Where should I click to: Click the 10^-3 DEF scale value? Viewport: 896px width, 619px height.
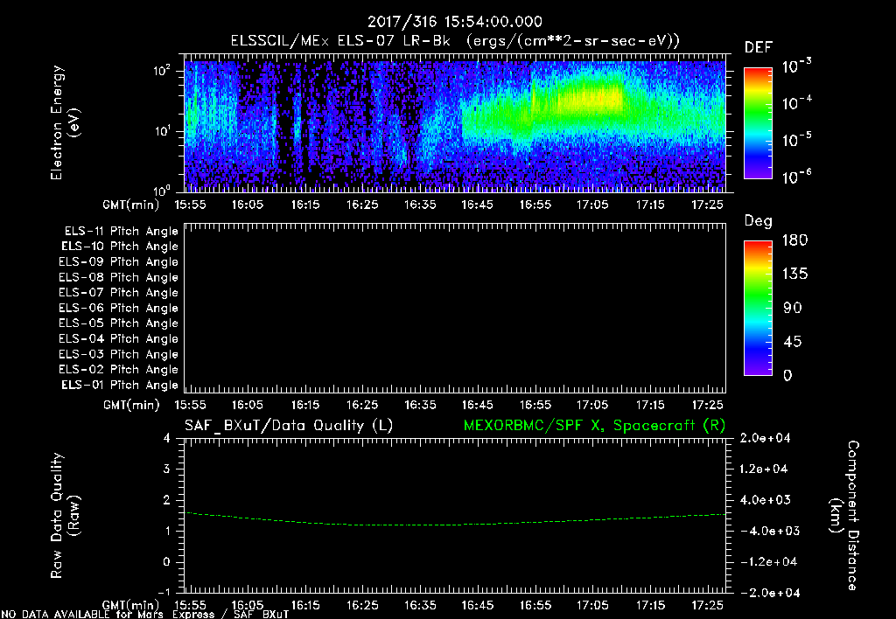click(x=797, y=66)
